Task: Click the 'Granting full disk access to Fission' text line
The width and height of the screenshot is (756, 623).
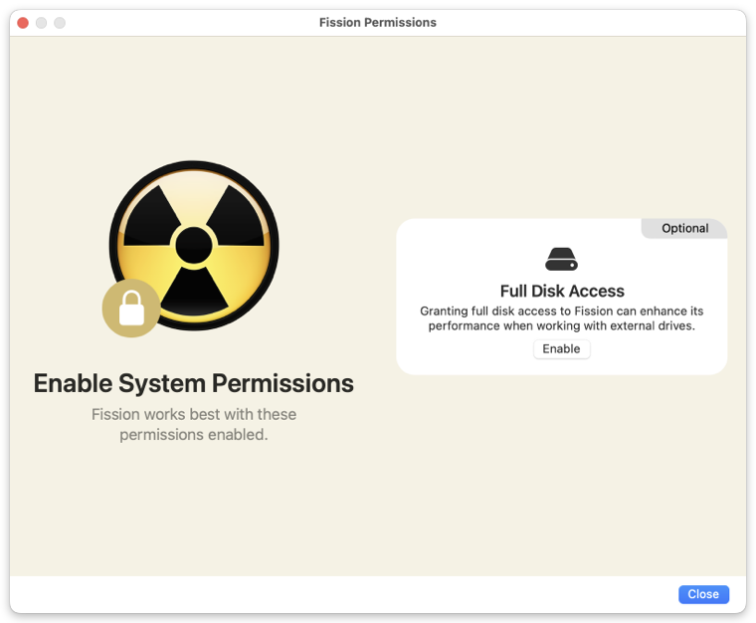Action: [x=562, y=311]
